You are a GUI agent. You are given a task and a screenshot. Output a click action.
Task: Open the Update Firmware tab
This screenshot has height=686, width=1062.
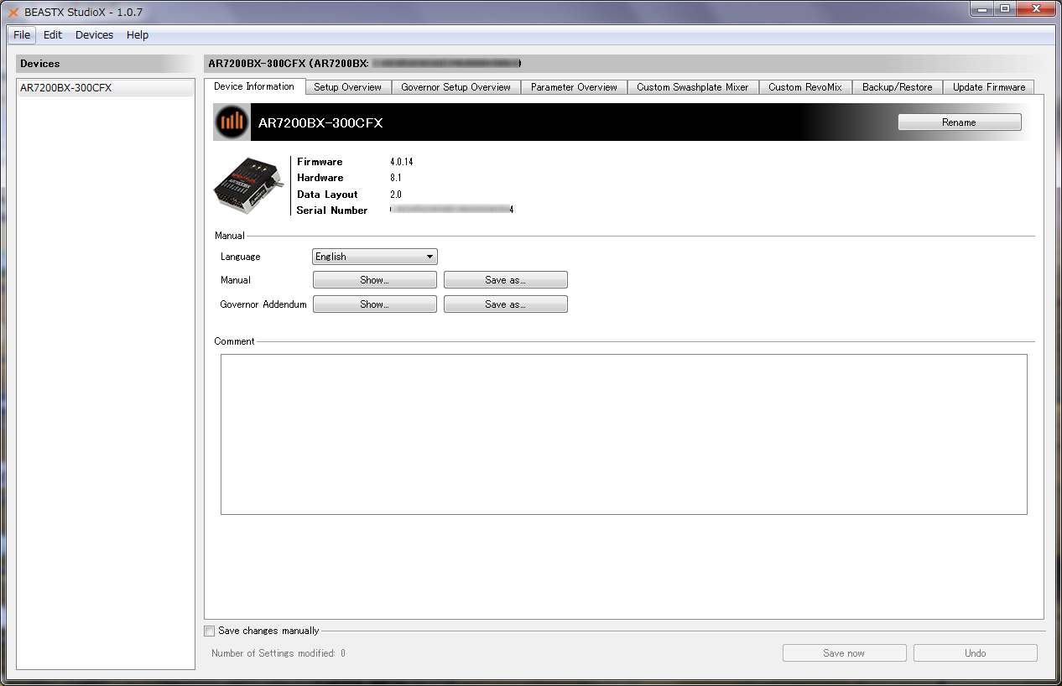[x=989, y=87]
